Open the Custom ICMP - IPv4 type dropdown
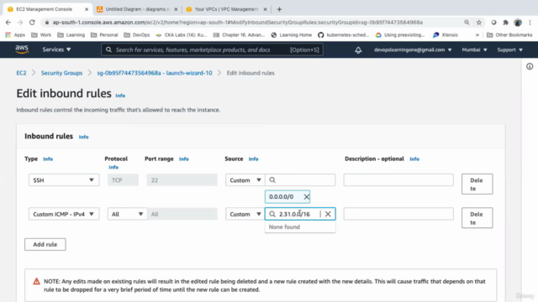 point(64,214)
